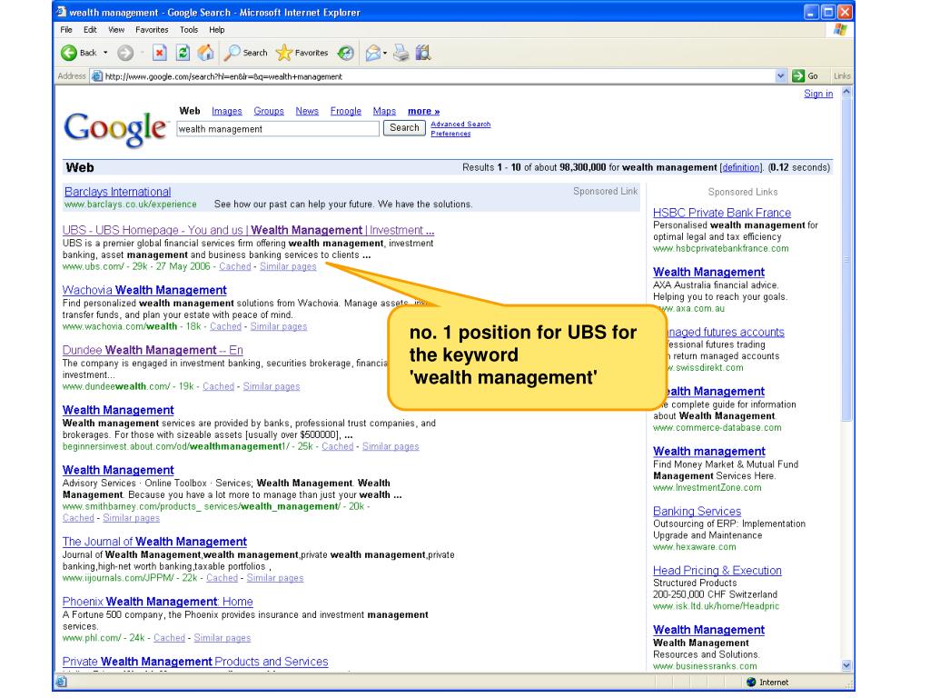Screen dimensions: 930x698
Task: Click the Google search query field
Action: click(278, 129)
